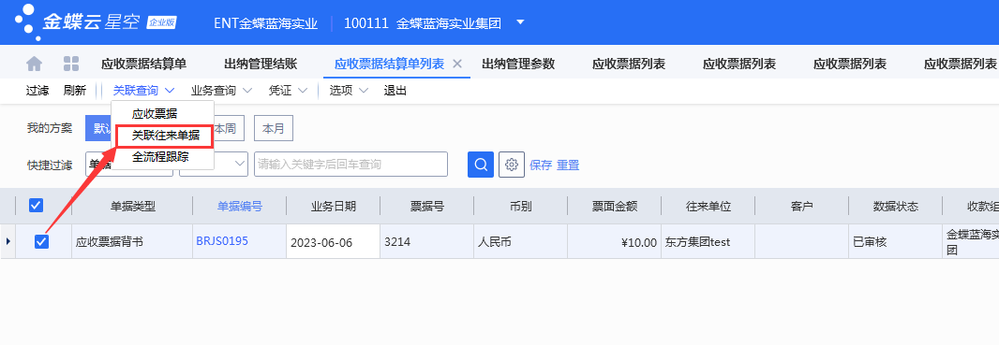Image resolution: width=999 pixels, height=345 pixels.
Task: Switch to the 出纳管理参数 tab
Action: pos(518,64)
